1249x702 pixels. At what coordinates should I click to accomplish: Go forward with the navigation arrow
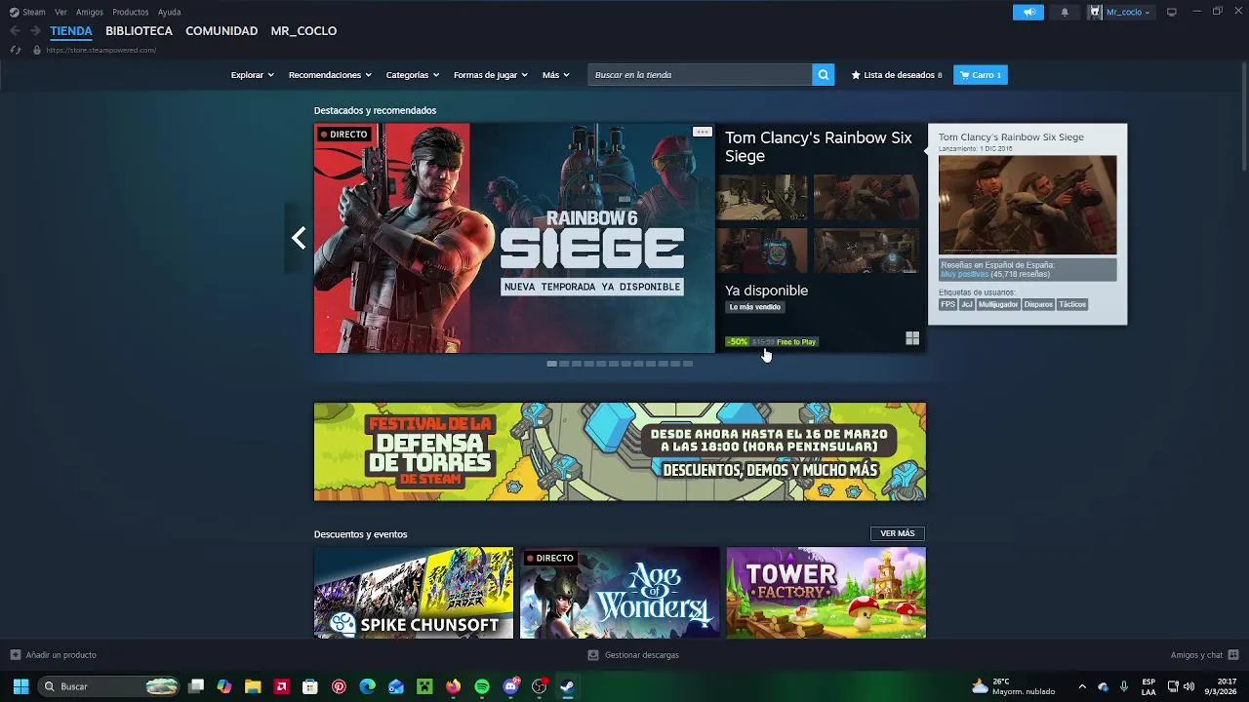pos(35,31)
